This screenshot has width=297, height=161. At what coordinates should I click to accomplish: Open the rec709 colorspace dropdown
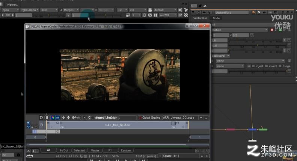coord(167,15)
